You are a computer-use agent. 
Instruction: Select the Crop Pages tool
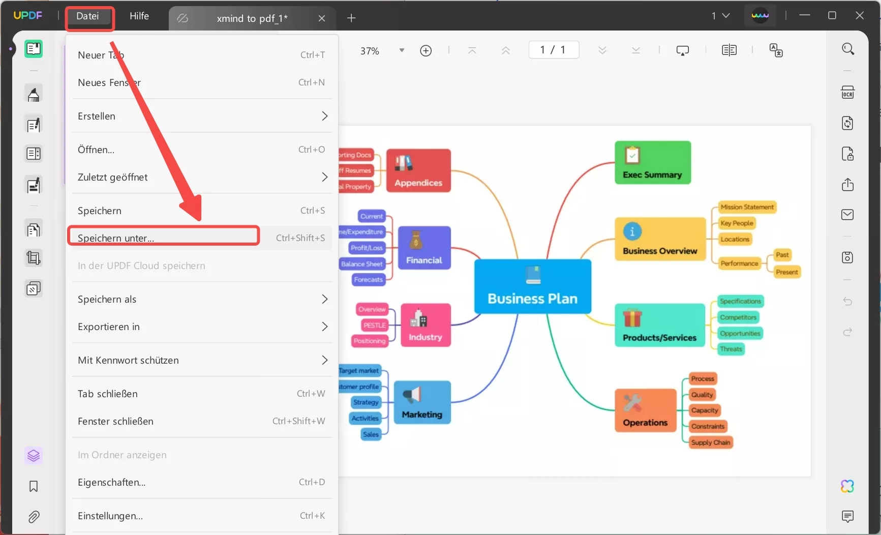coord(34,258)
